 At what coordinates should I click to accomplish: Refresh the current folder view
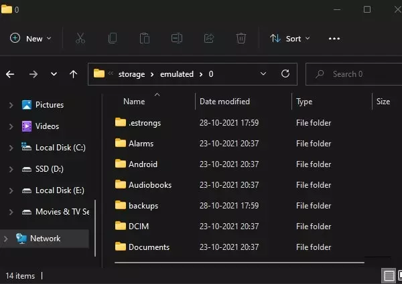click(x=285, y=74)
